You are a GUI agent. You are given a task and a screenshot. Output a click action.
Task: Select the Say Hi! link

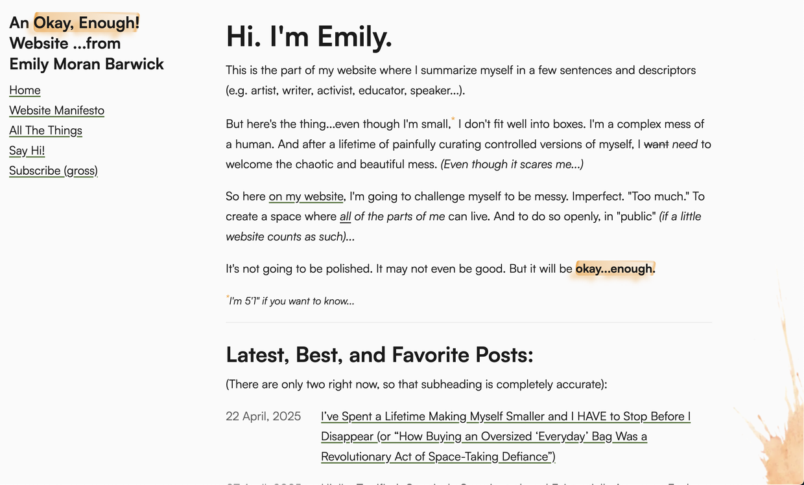pos(27,150)
